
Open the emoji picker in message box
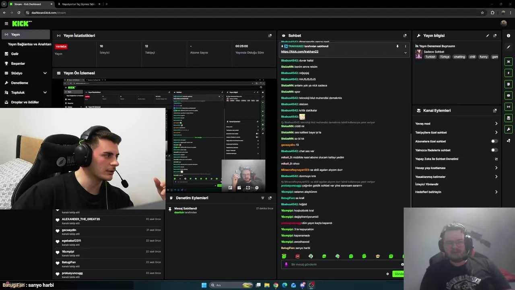coord(402,264)
